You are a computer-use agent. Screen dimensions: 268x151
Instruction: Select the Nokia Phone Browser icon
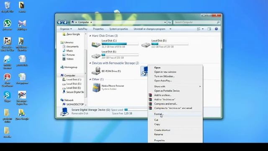pyautogui.click(x=96, y=88)
